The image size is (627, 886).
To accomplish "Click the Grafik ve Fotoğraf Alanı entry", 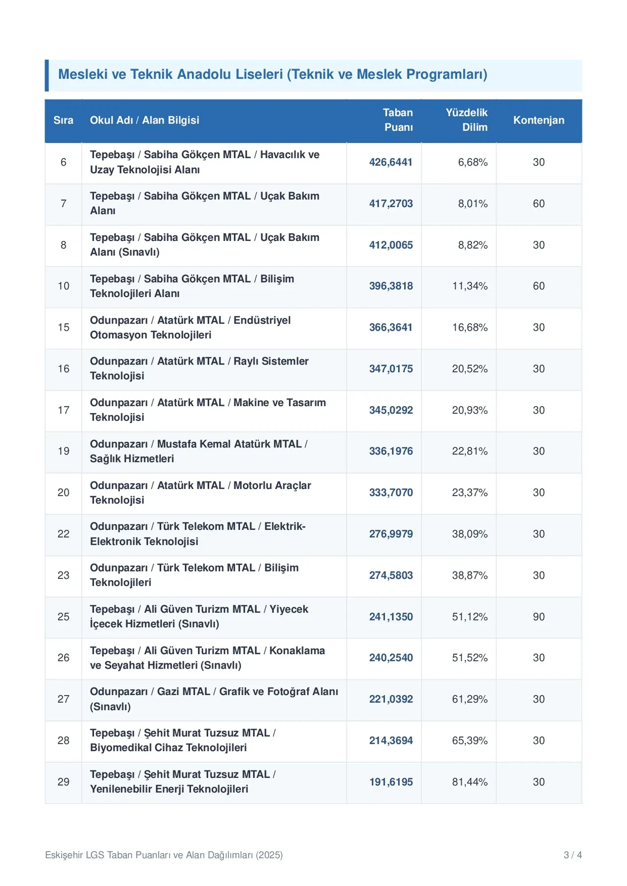I will click(214, 699).
